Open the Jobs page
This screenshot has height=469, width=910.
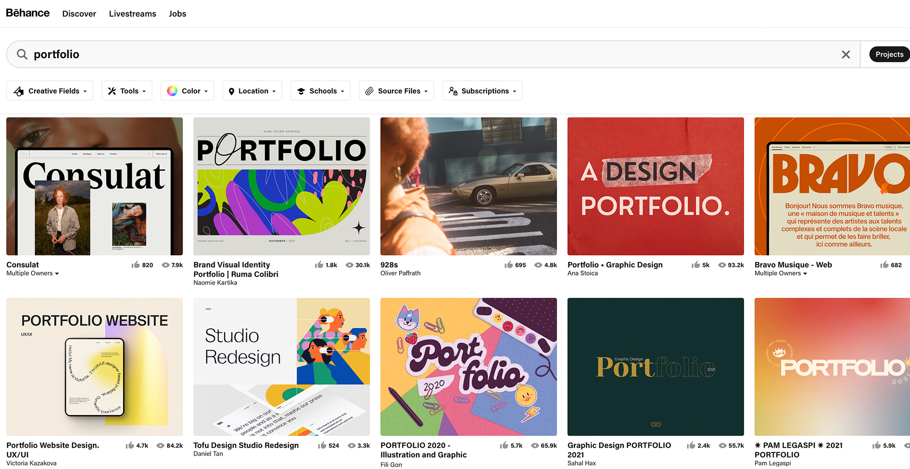tap(177, 14)
